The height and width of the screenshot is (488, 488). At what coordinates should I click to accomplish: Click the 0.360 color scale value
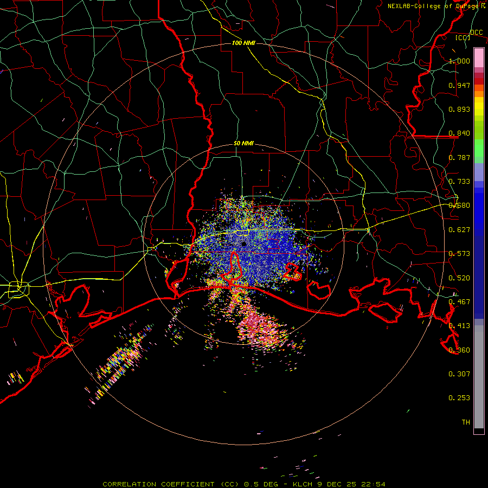pos(459,350)
